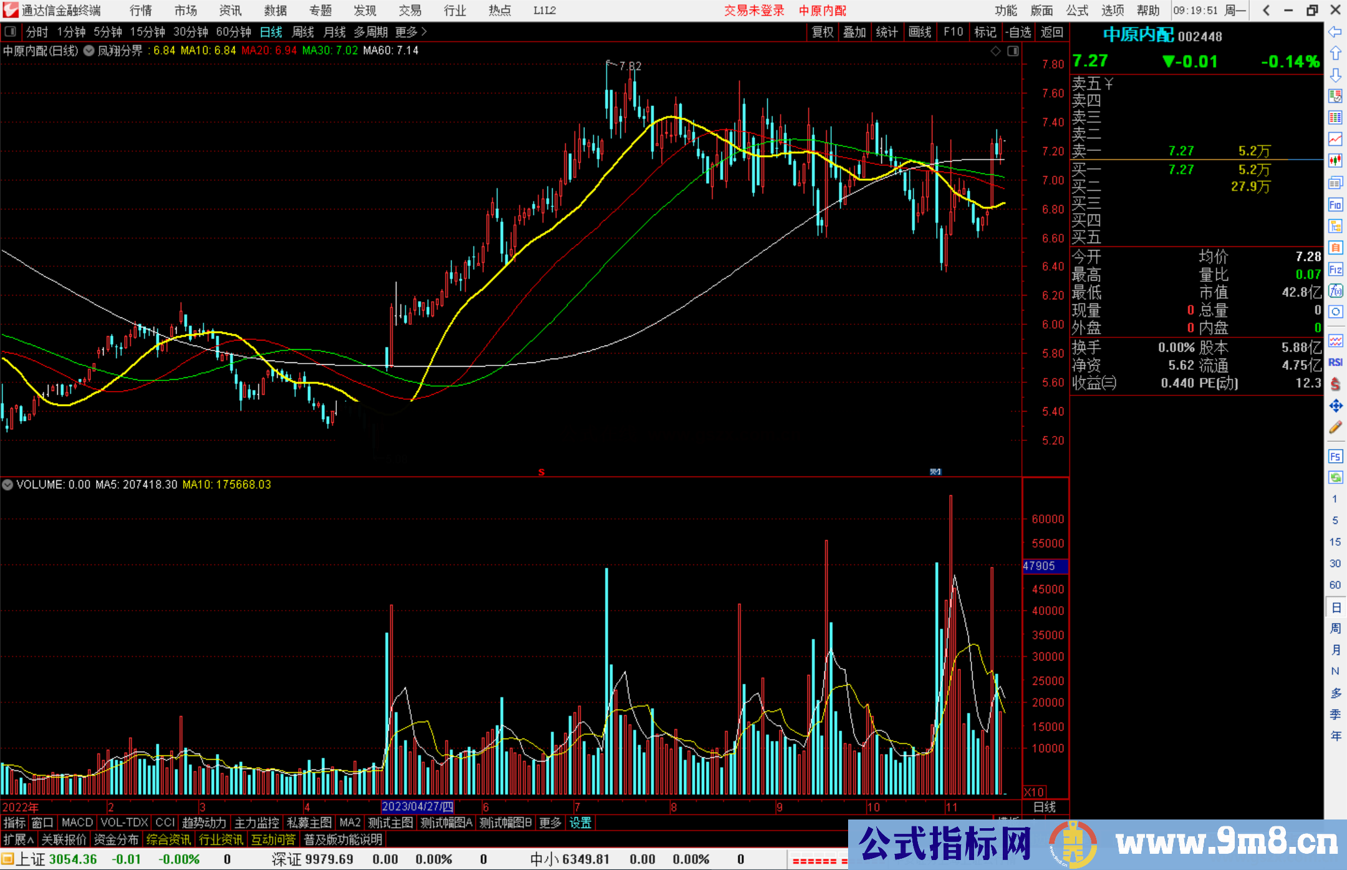
Task: Open the intraday line chart icon
Action: click(x=1335, y=139)
